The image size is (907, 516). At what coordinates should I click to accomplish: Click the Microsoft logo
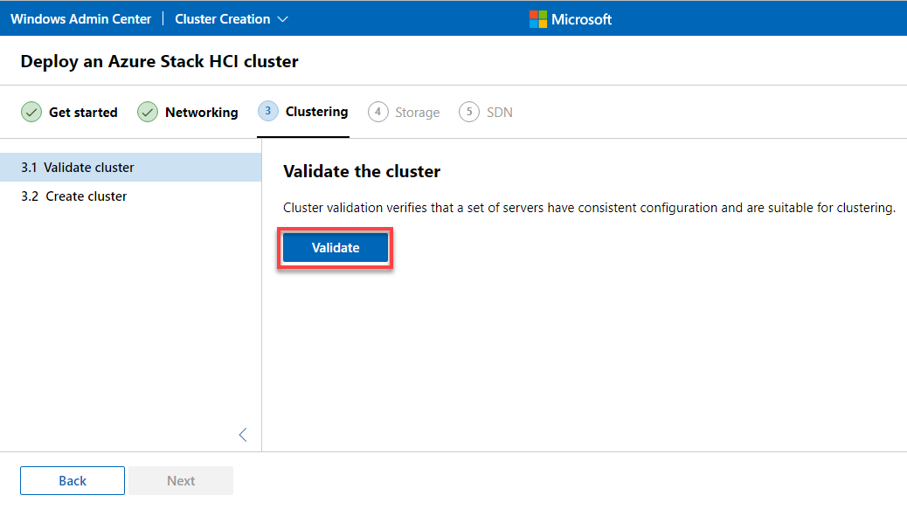pyautogui.click(x=571, y=19)
